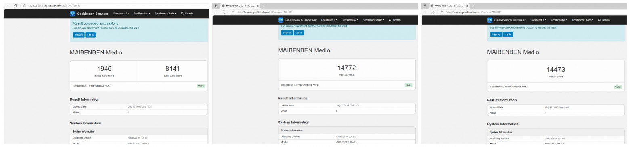Open tab actions icon in right Vulkan window
This screenshot has height=147, width=630.
[x=425, y=6]
